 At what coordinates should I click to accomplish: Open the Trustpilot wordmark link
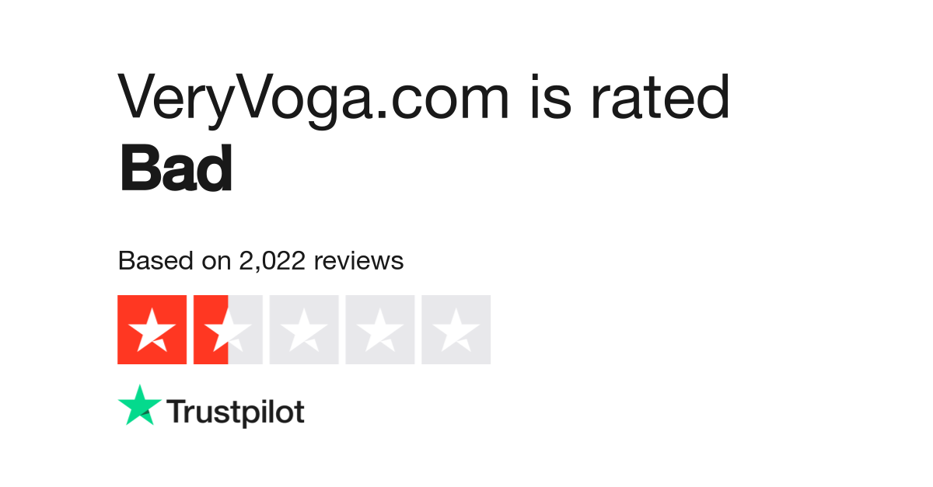click(x=236, y=412)
